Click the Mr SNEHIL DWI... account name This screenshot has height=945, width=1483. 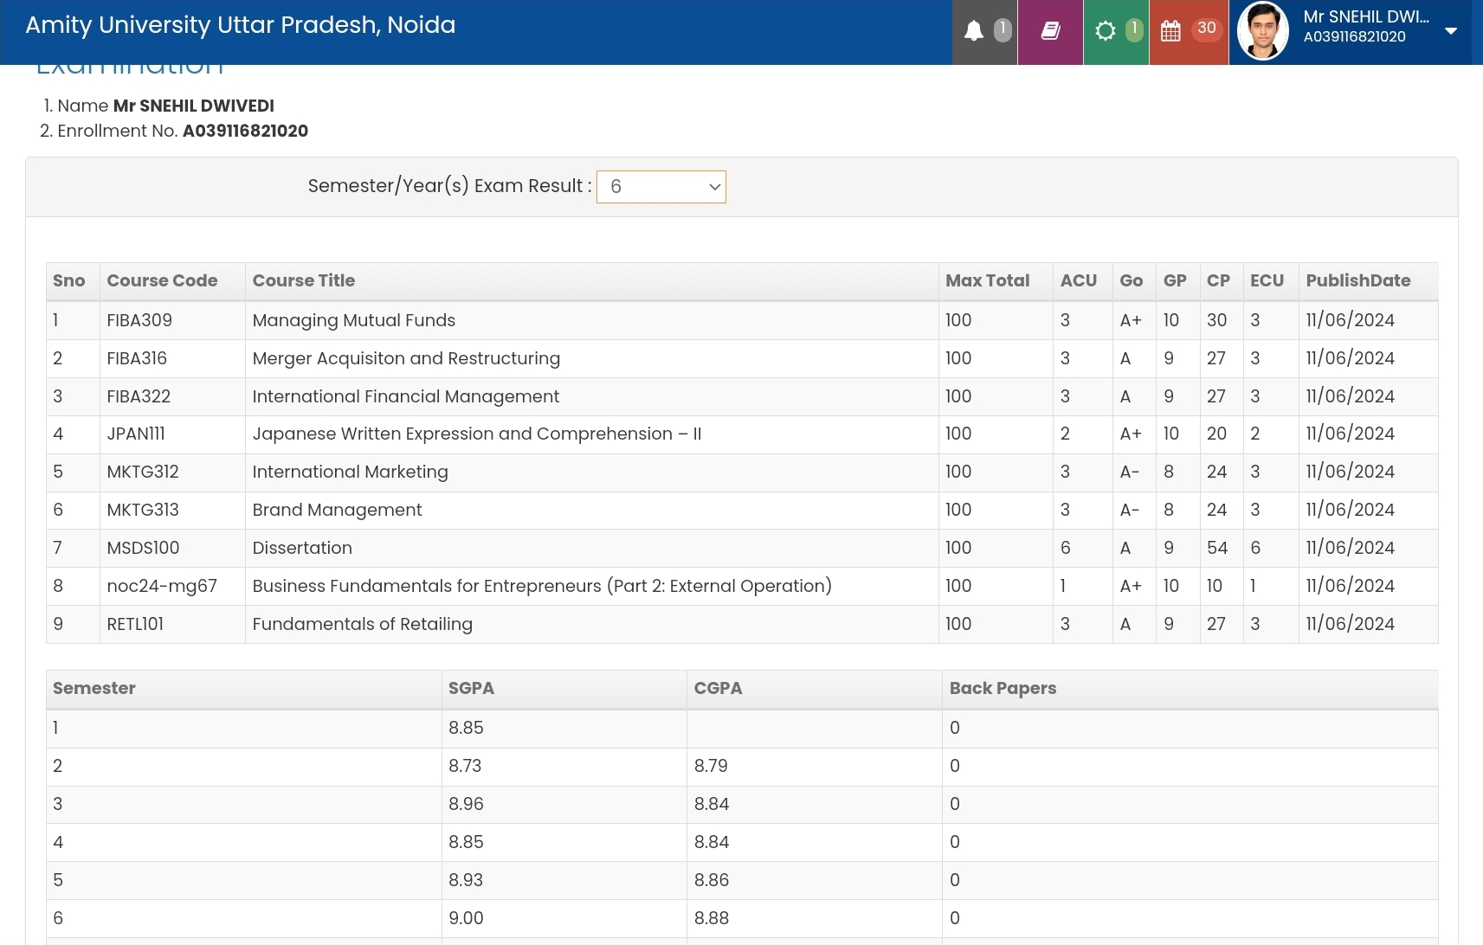tap(1366, 17)
